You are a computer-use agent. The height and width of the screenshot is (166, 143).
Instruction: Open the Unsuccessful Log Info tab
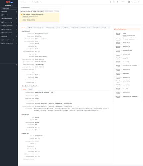85,27
